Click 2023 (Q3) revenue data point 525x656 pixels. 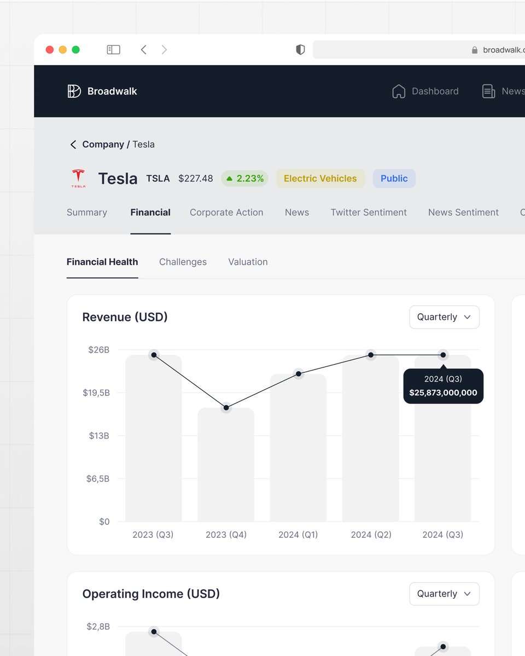click(x=154, y=355)
